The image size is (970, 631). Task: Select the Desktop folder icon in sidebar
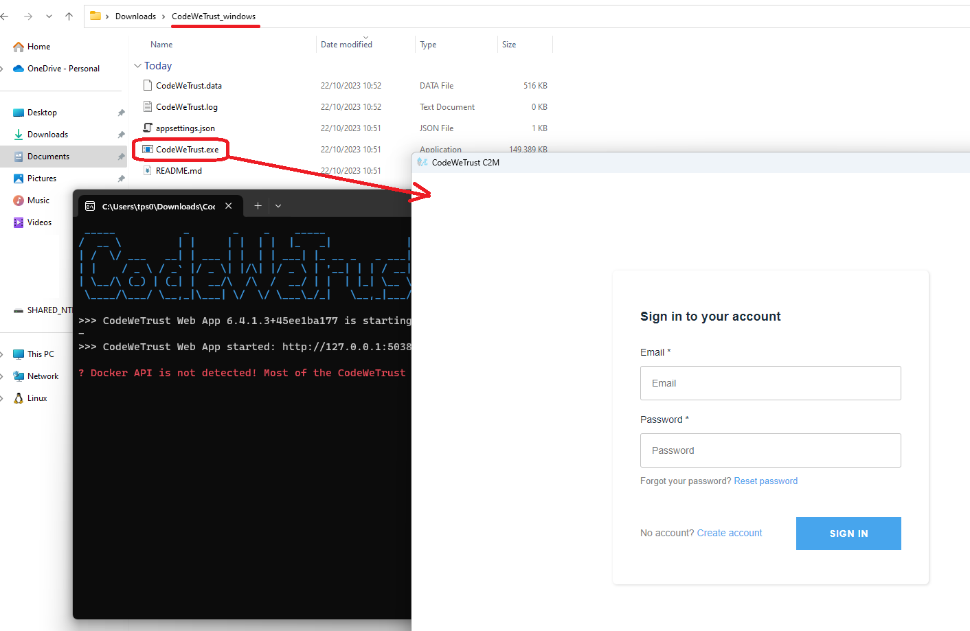tap(19, 113)
